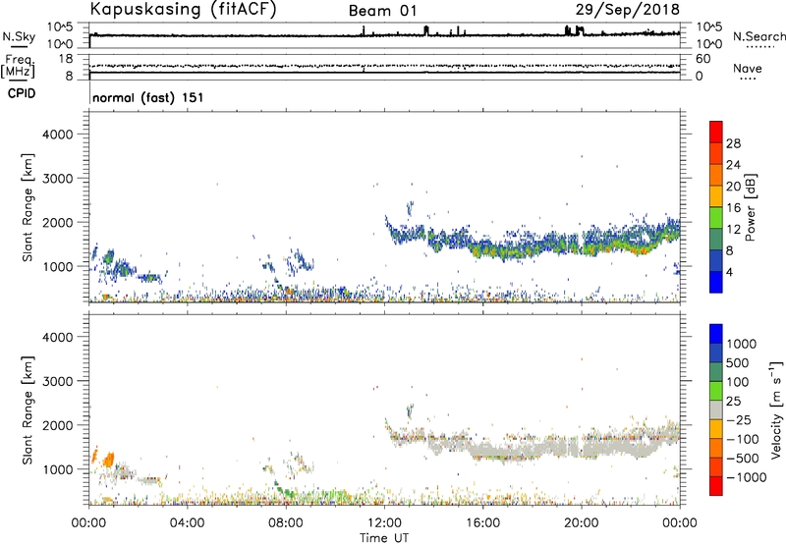Click the orange negative-velocity patch after 00:00
This screenshot has width=786, height=544.
(108, 459)
